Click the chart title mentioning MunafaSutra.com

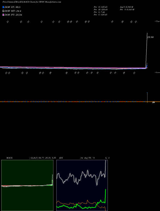(x=32, y=2)
